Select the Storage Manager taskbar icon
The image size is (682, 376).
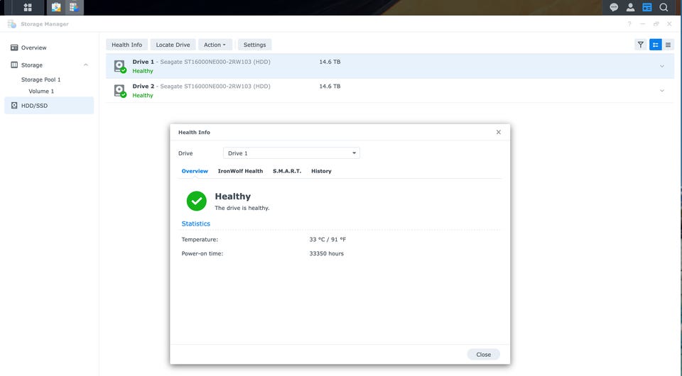[x=74, y=7]
